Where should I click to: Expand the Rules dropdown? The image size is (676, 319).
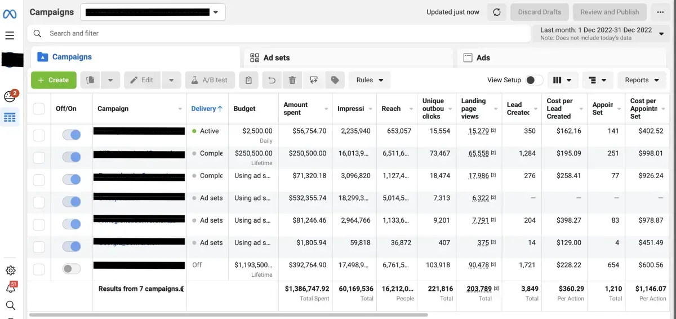(x=370, y=80)
